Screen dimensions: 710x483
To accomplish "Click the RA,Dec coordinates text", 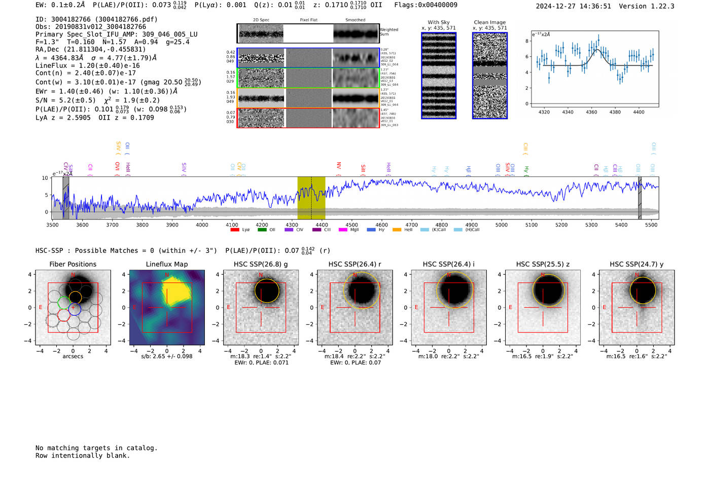I will (x=91, y=50).
